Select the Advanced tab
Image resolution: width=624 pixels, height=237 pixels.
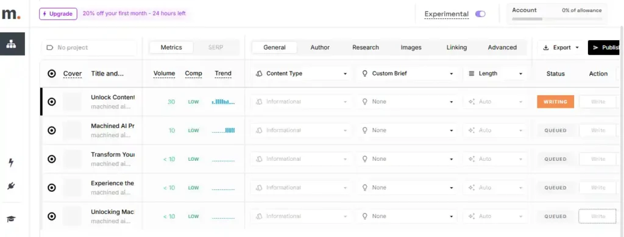502,48
